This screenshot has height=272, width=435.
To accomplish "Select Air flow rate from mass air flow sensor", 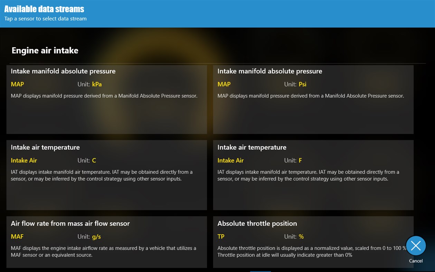I will pos(106,242).
